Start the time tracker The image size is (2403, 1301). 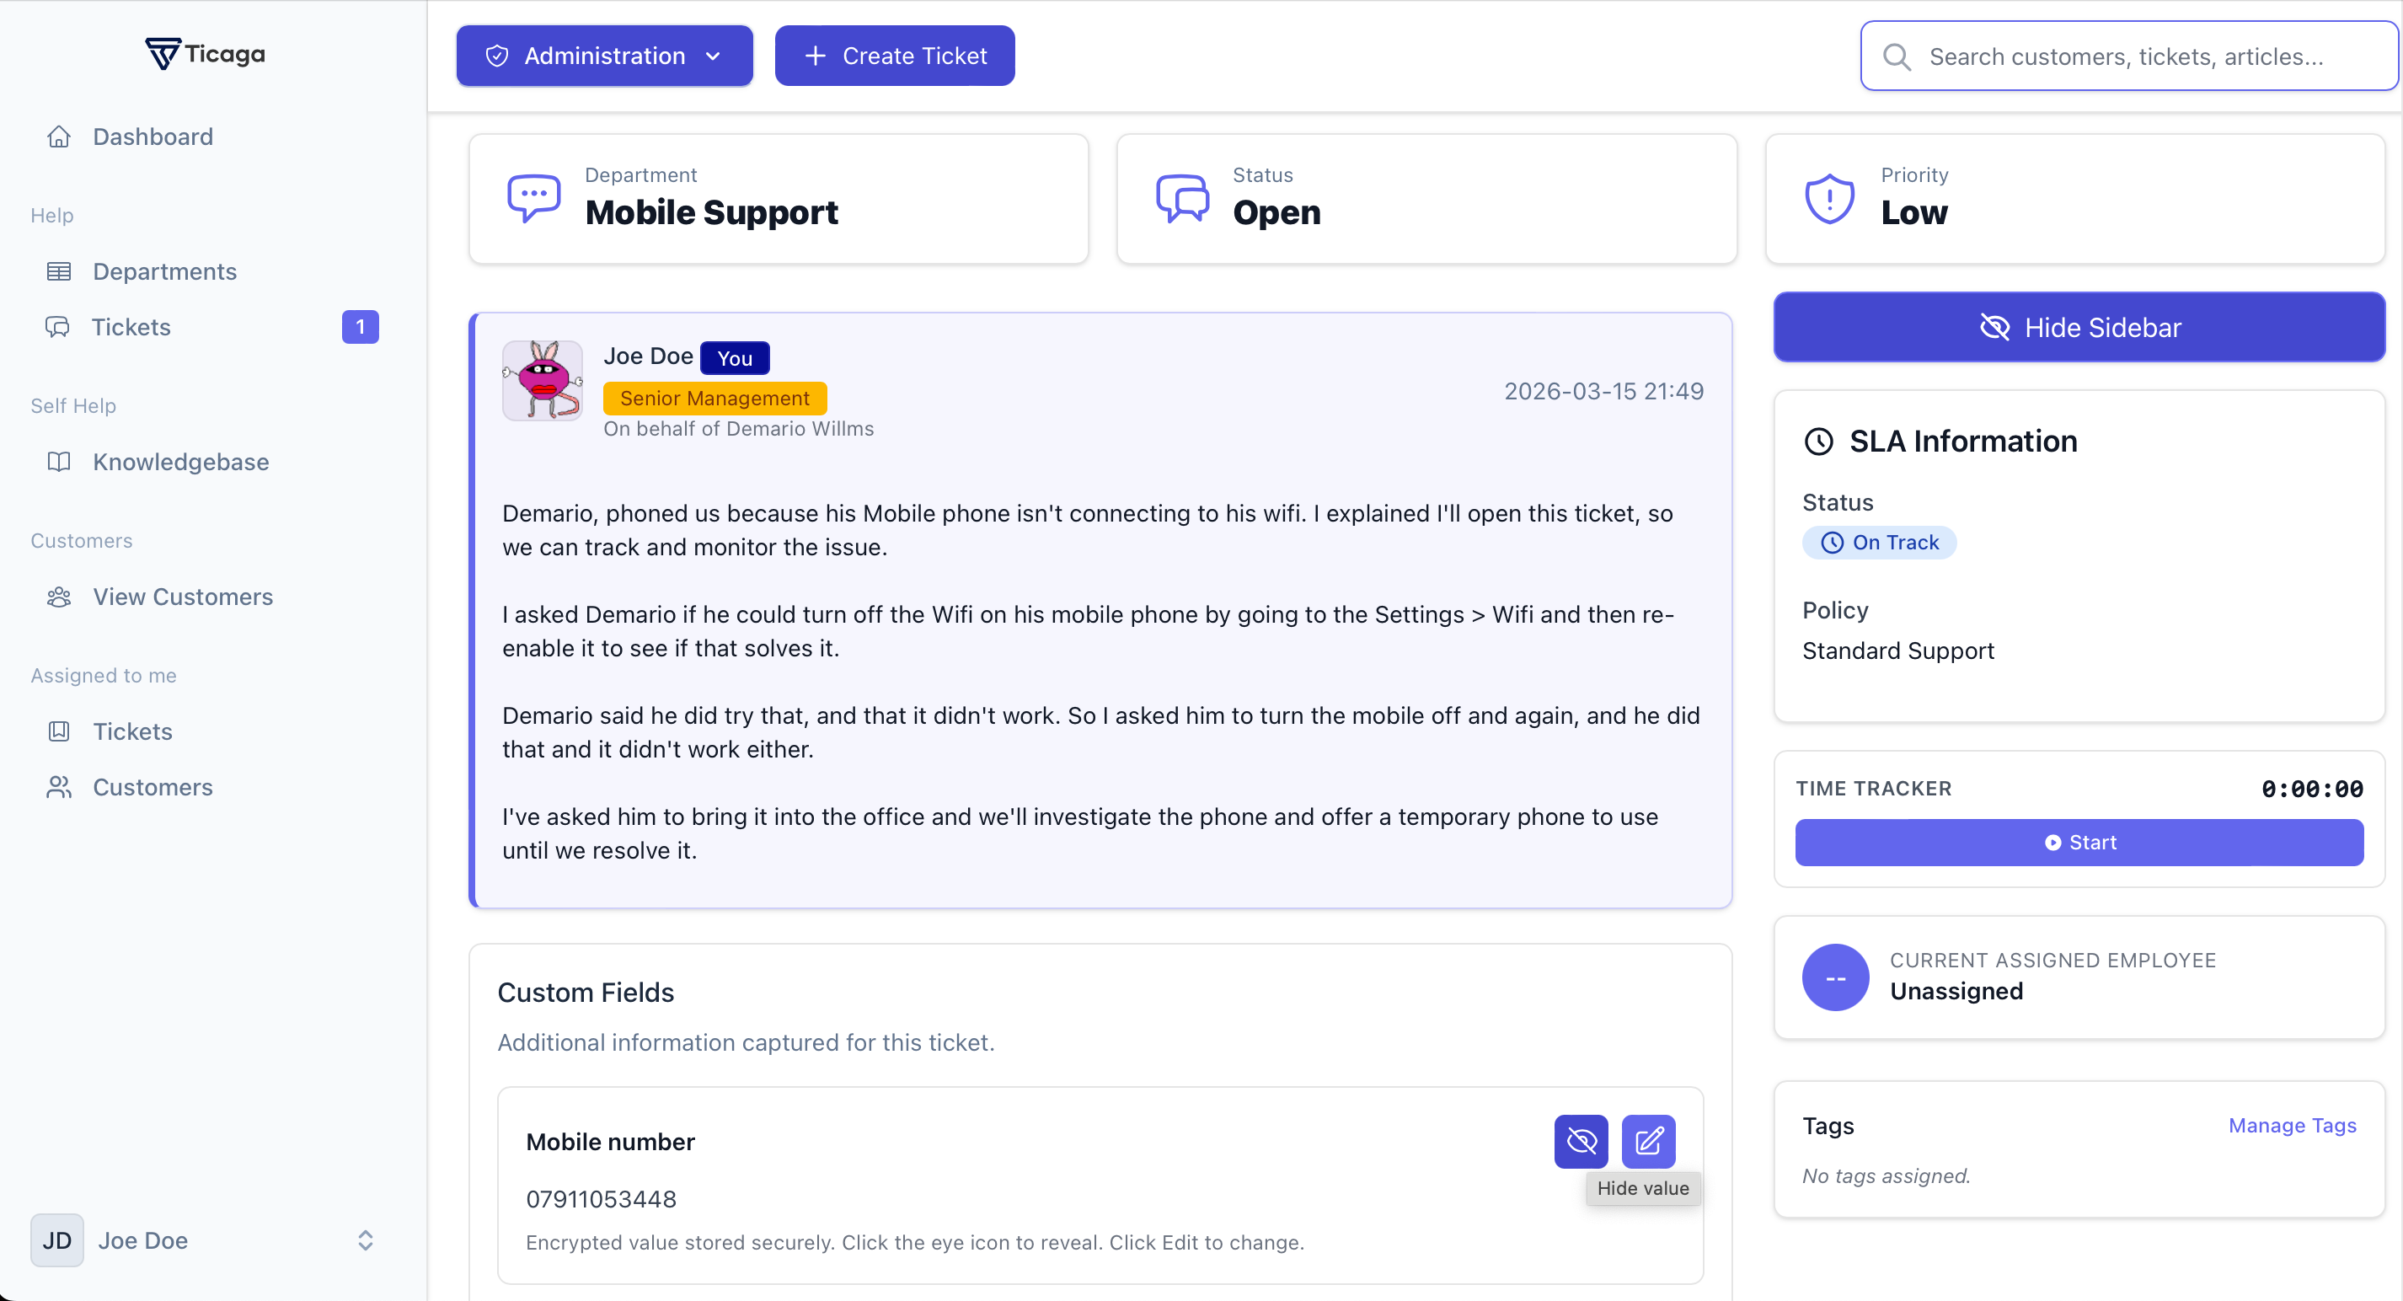tap(2079, 842)
